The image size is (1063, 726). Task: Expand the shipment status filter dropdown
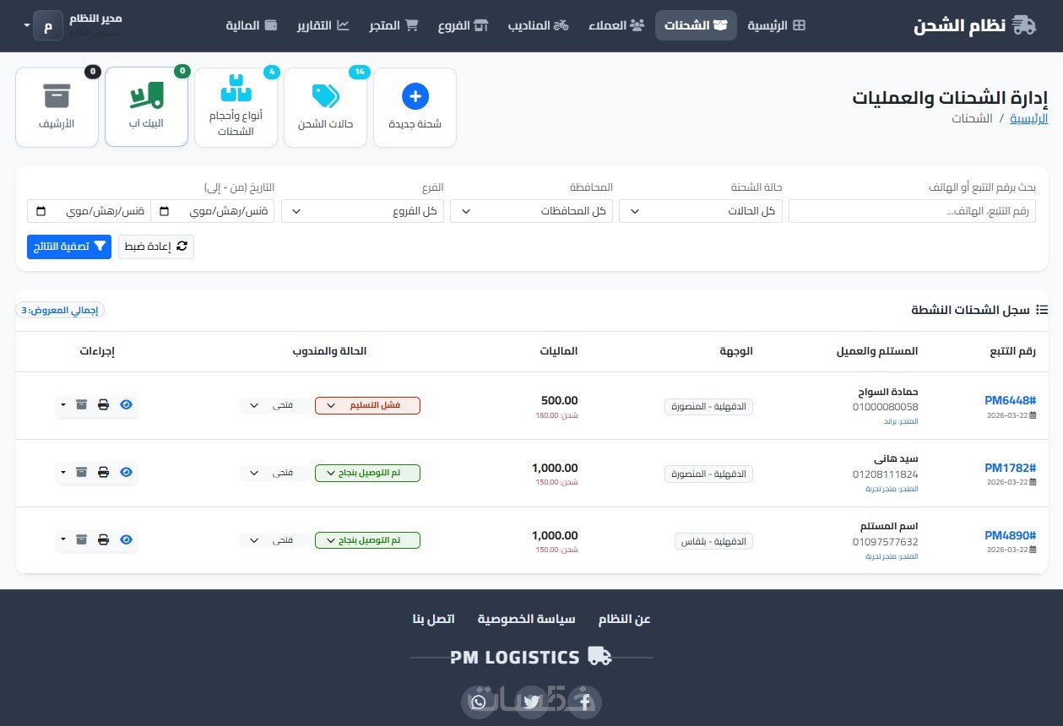click(x=701, y=211)
